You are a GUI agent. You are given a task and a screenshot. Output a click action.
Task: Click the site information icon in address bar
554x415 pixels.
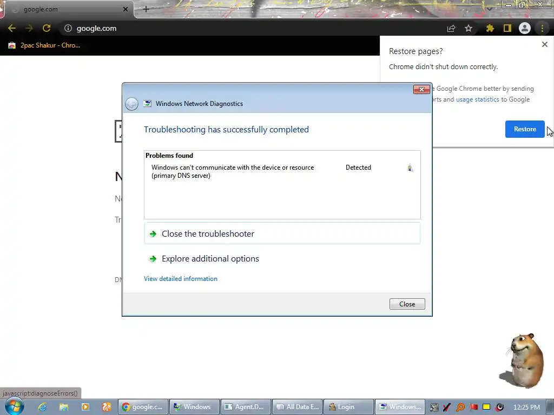[x=68, y=28]
